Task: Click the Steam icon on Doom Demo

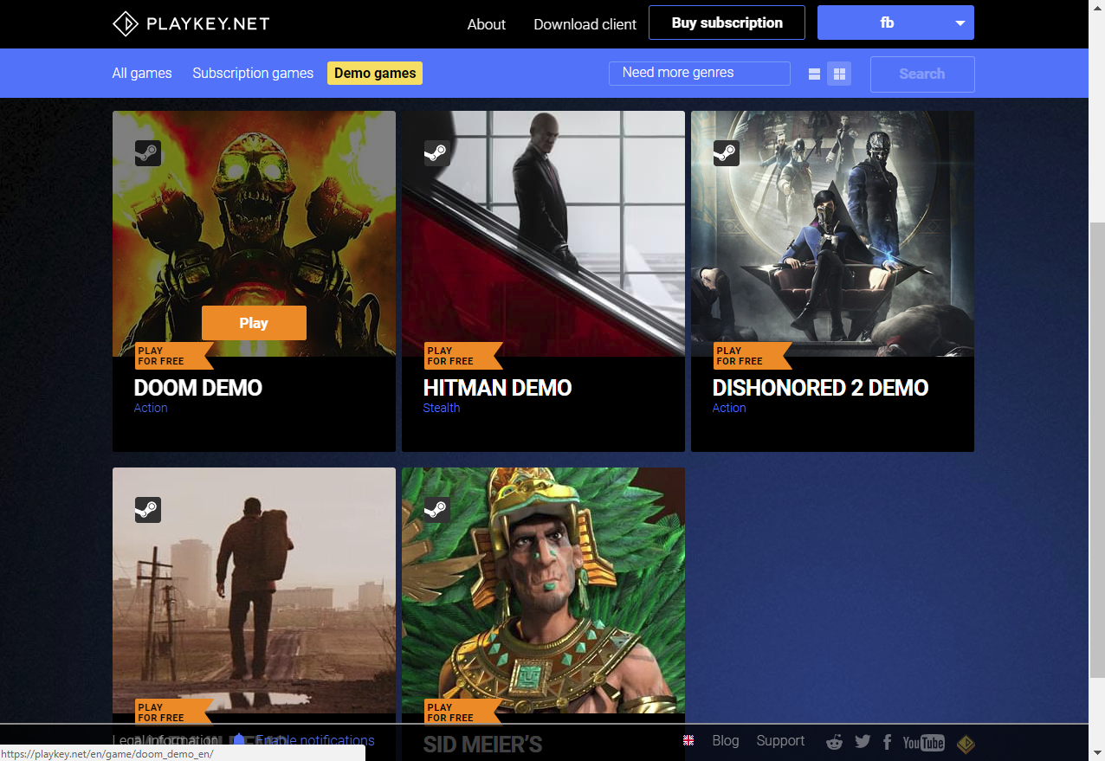Action: [x=148, y=153]
